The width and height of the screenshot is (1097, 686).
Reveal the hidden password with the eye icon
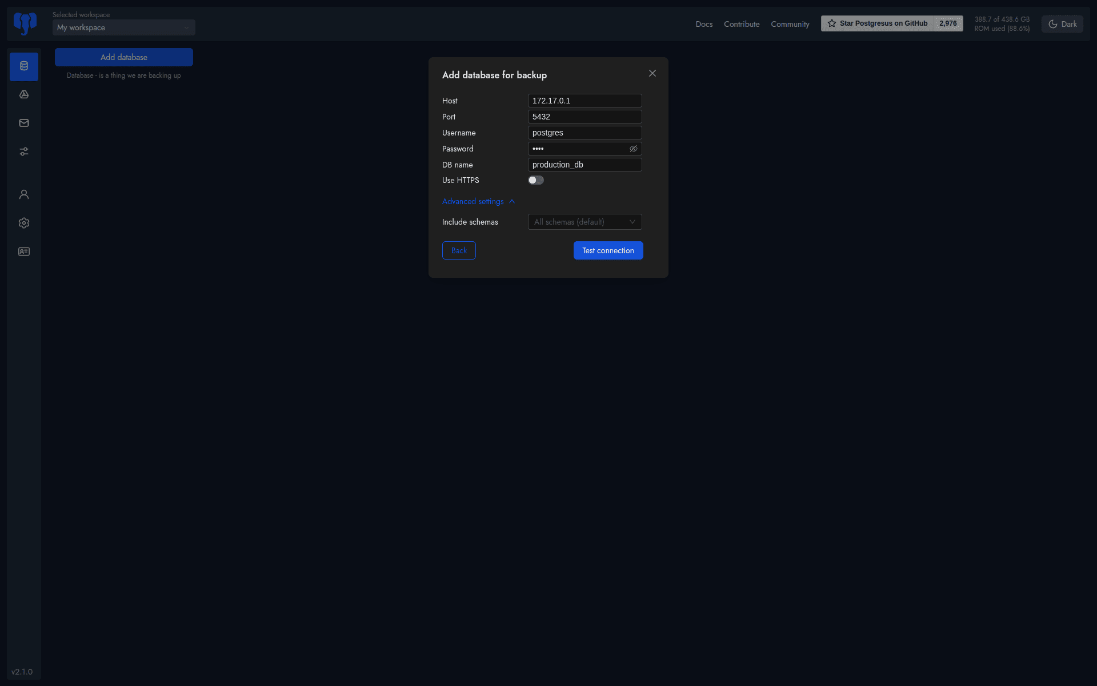pyautogui.click(x=633, y=149)
